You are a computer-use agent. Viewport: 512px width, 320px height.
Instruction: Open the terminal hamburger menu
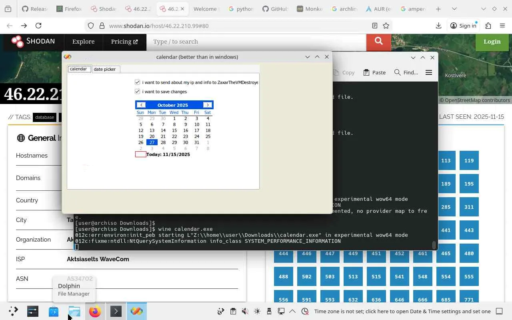[429, 72]
